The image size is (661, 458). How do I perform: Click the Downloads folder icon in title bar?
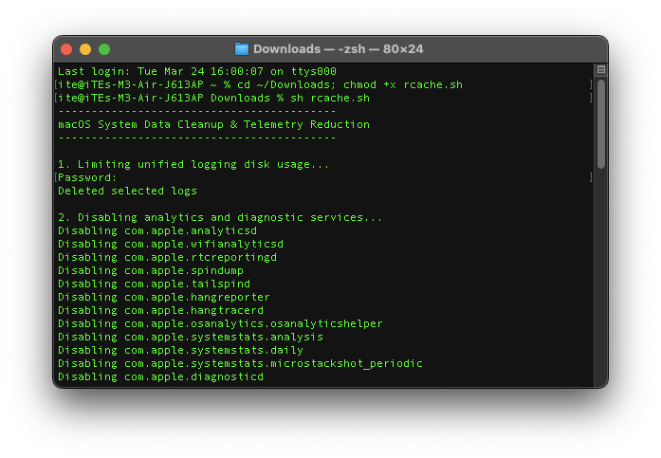(x=242, y=49)
